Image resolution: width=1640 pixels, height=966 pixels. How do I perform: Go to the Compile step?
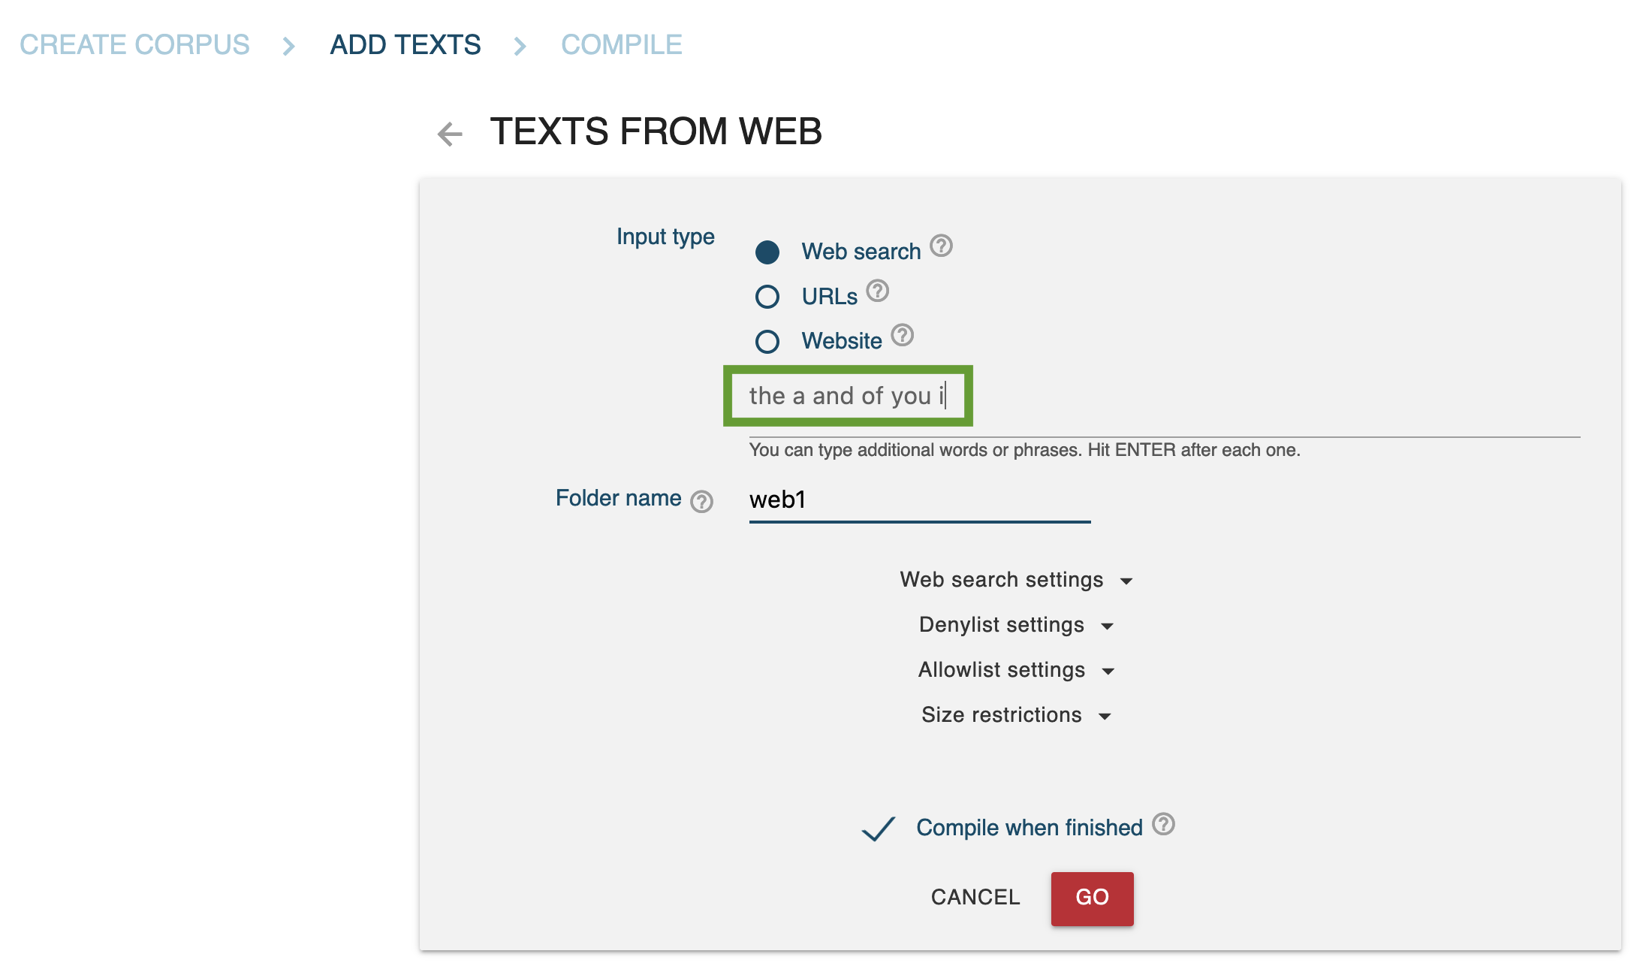tap(621, 45)
